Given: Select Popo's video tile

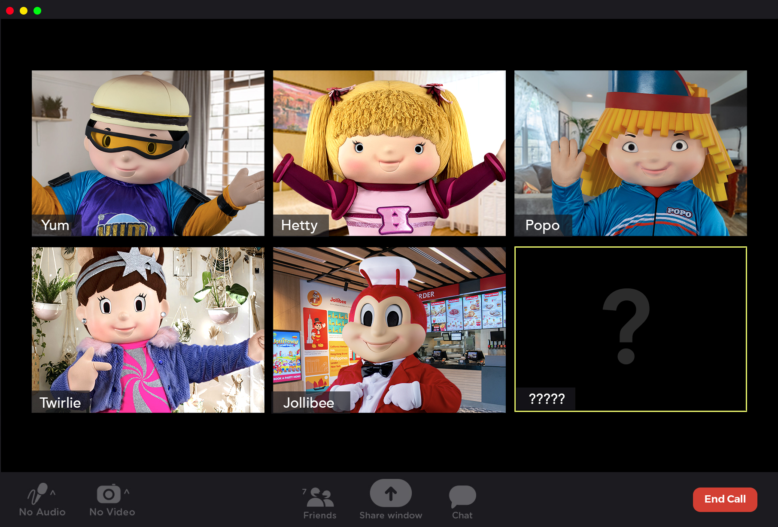Looking at the screenshot, I should pyautogui.click(x=631, y=153).
